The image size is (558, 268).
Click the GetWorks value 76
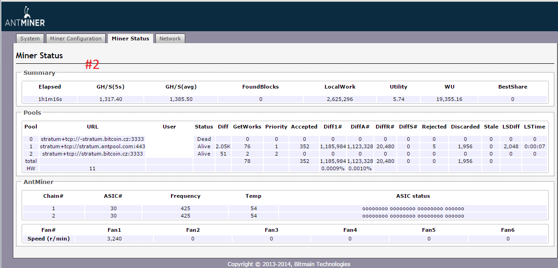(x=247, y=146)
